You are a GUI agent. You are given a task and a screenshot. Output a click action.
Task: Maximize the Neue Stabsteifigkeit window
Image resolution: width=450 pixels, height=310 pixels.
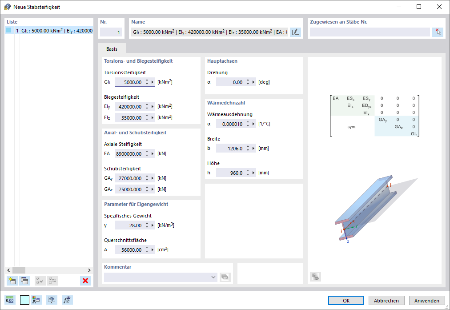[419, 7]
